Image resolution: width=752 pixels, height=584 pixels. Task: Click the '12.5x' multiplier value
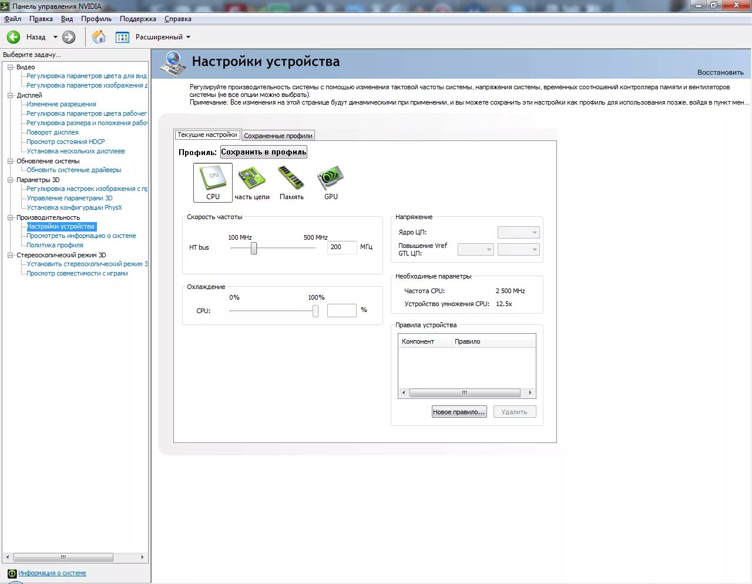click(x=504, y=304)
